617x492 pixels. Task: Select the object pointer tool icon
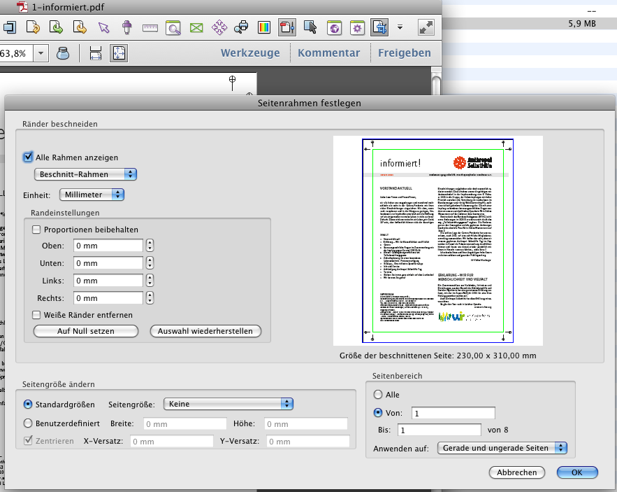coord(310,27)
